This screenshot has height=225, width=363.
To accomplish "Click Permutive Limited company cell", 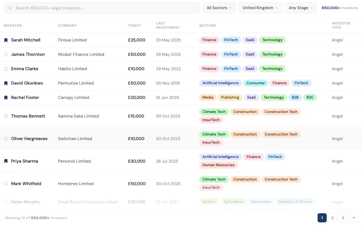I will tap(76, 83).
